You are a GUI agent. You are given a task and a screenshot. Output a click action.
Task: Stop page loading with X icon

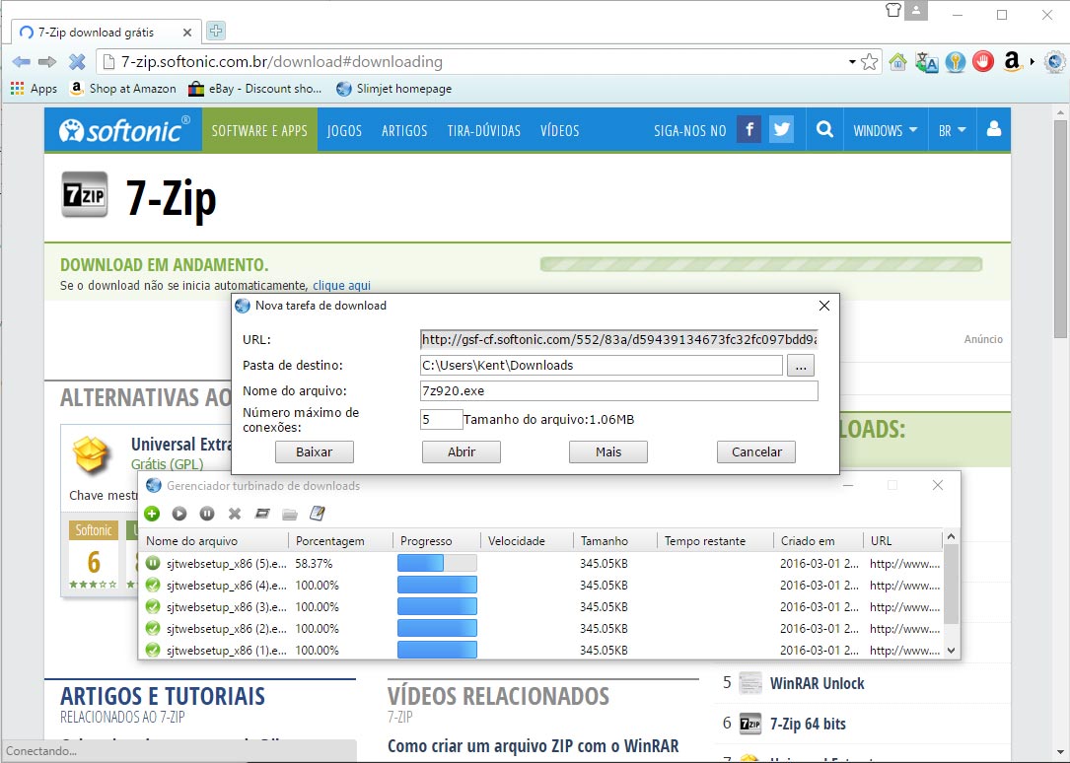(77, 62)
